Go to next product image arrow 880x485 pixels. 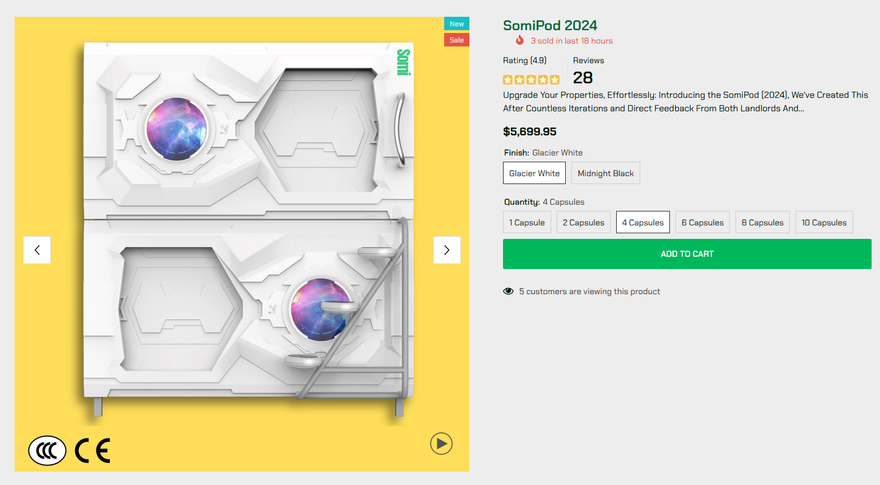pos(447,250)
